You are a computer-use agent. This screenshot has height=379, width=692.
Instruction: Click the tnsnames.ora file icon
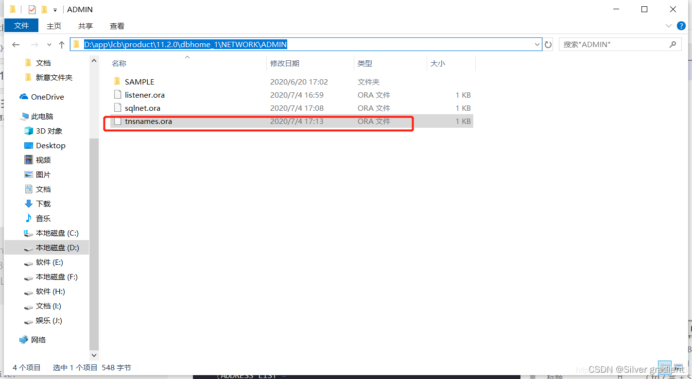(x=117, y=121)
